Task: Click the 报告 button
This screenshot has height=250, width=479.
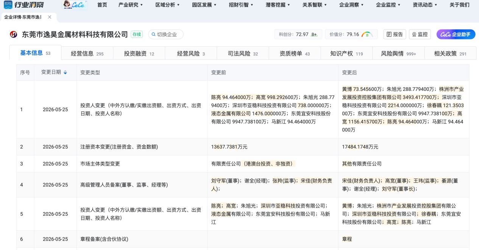Action: point(395,34)
